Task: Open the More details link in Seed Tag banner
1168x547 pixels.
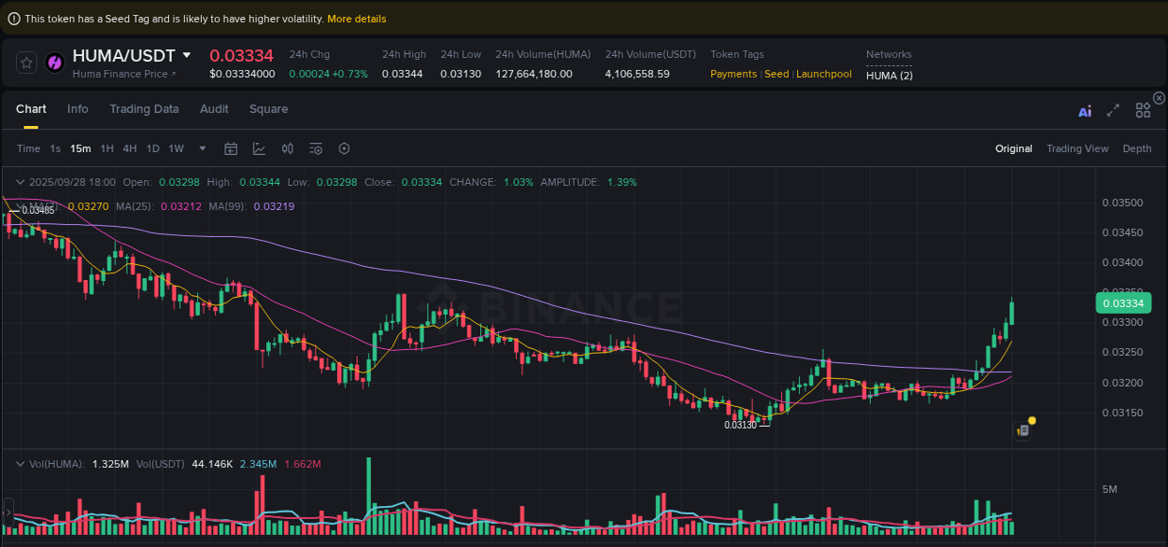Action: click(357, 19)
